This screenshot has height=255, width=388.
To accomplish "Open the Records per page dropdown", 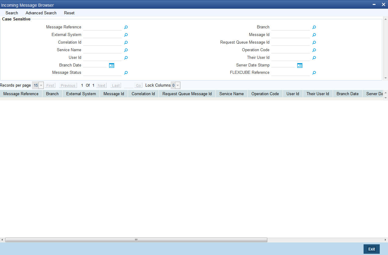I will click(x=41, y=85).
